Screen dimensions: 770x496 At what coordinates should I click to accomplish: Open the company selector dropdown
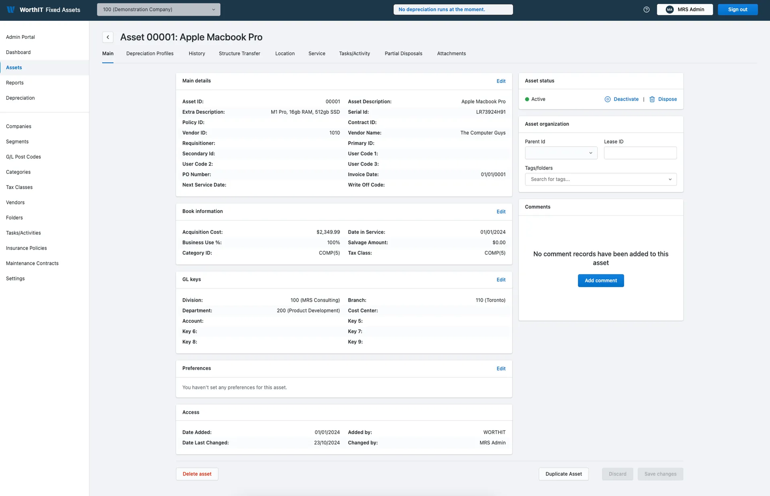tap(158, 9)
